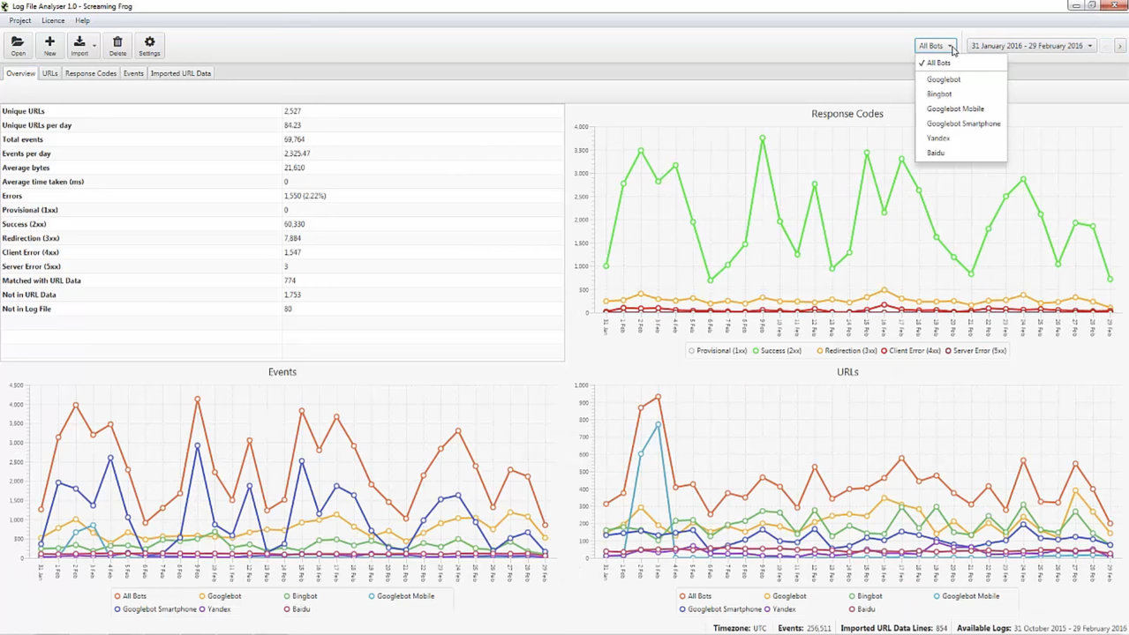The width and height of the screenshot is (1129, 635).
Task: Go to the next date range arrow
Action: pos(1119,46)
